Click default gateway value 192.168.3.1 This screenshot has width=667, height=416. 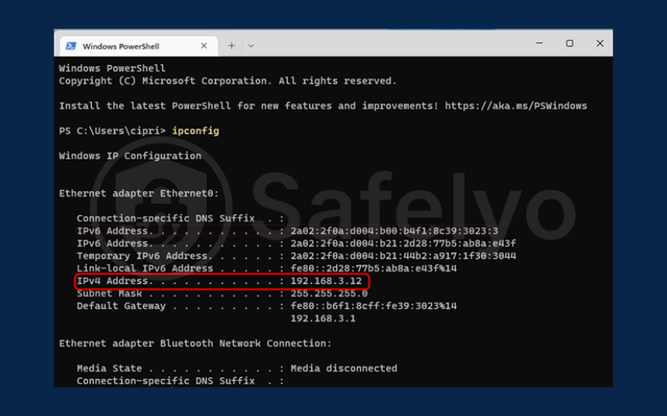[323, 319]
